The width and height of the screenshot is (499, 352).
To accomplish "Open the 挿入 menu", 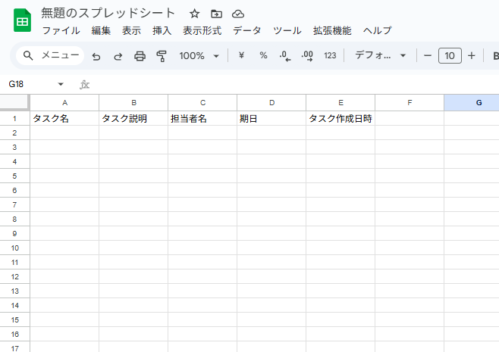I will pyautogui.click(x=162, y=30).
